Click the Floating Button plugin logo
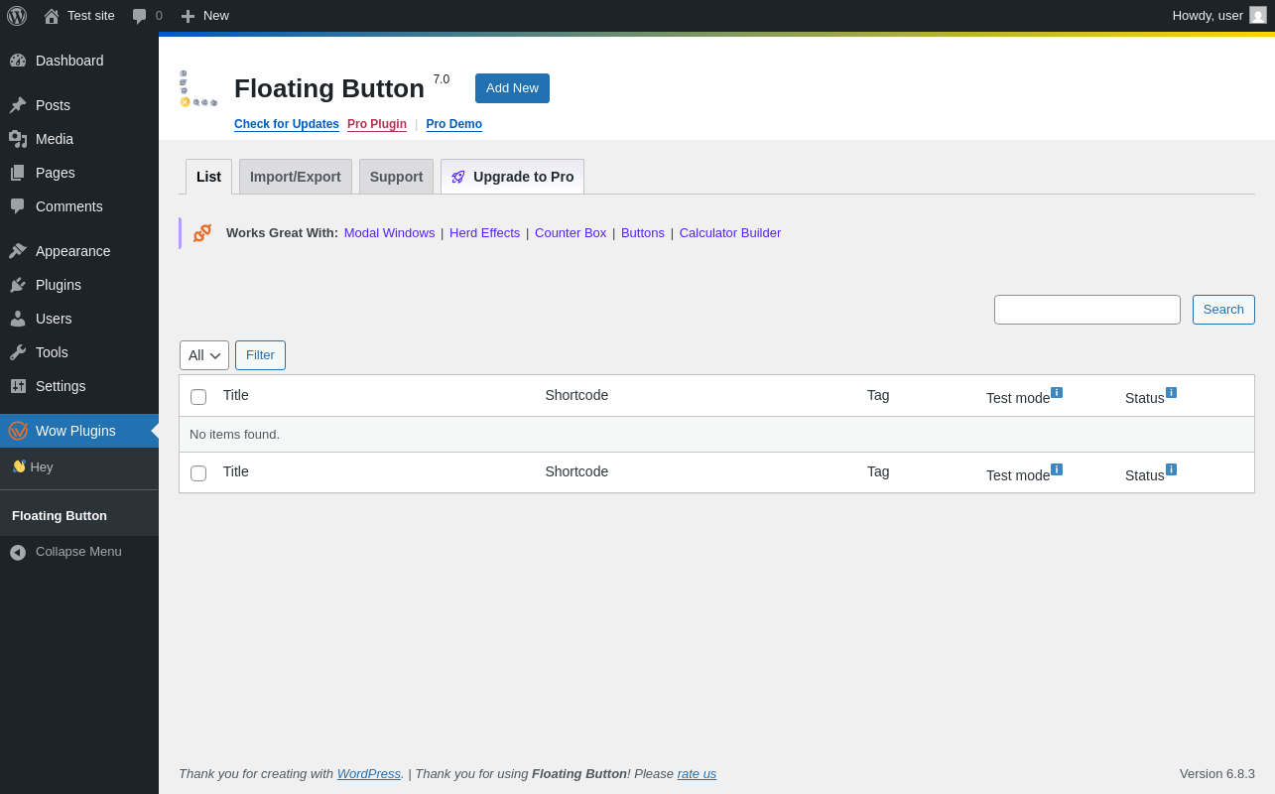Screen dimensions: 1275x794 198,88
